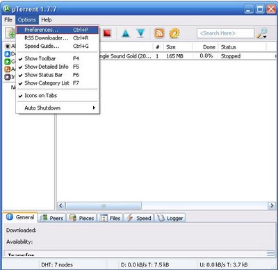Screen dimensions: 278x270
Task: Select the Inactive category icon
Action: coord(8,77)
